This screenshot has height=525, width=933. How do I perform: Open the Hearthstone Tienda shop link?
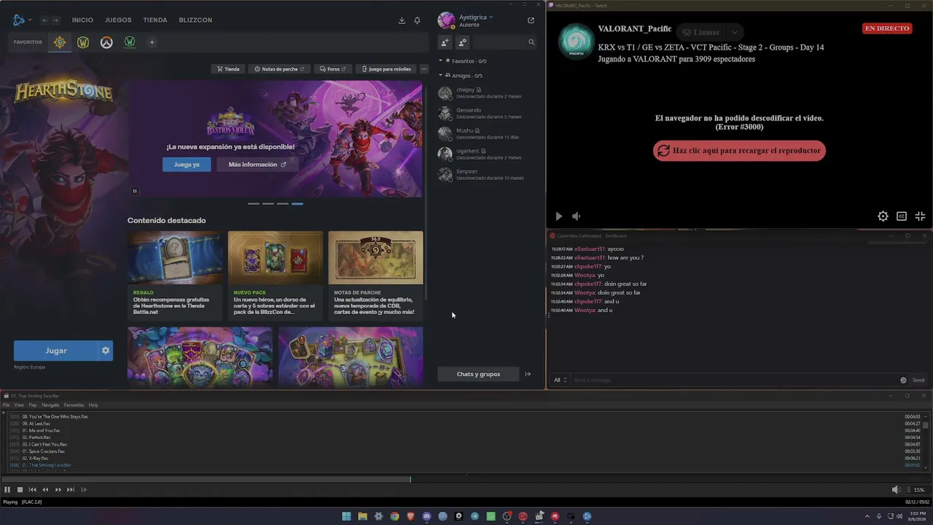229,69
